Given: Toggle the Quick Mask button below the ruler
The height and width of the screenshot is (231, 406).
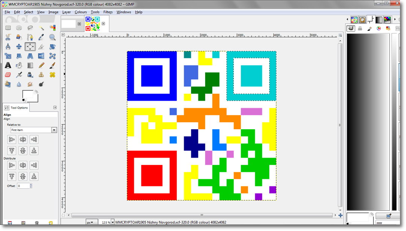Looking at the screenshot, I should tap(63, 215).
